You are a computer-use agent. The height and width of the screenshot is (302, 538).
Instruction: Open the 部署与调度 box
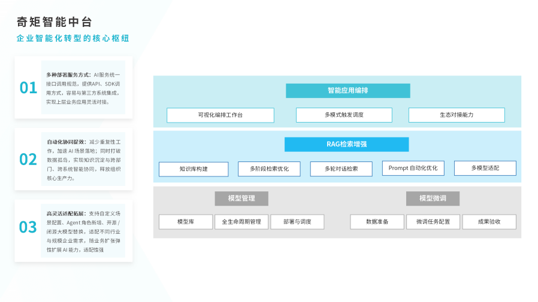click(x=297, y=222)
